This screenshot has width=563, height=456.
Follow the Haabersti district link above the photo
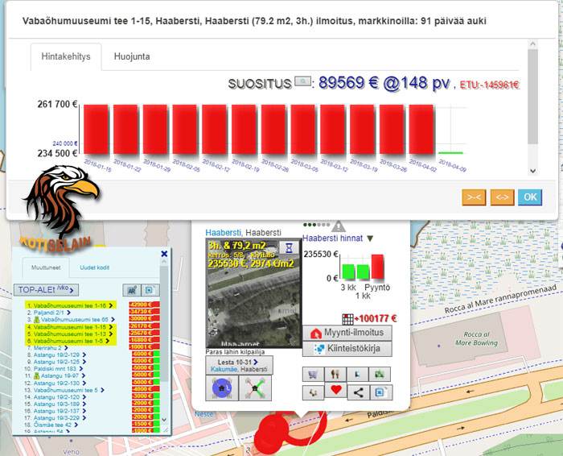point(223,233)
